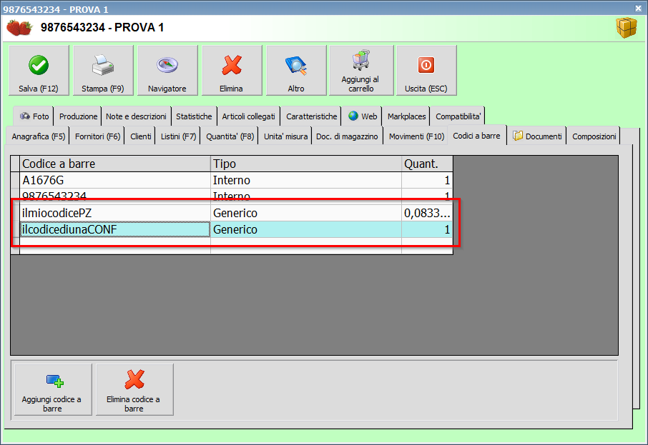This screenshot has height=445, width=648.
Task: Open the Listini (F7) tab
Action: click(178, 136)
